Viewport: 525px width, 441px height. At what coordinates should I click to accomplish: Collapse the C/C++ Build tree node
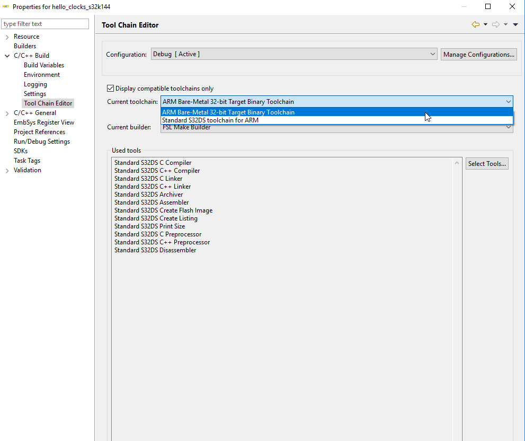(x=7, y=56)
